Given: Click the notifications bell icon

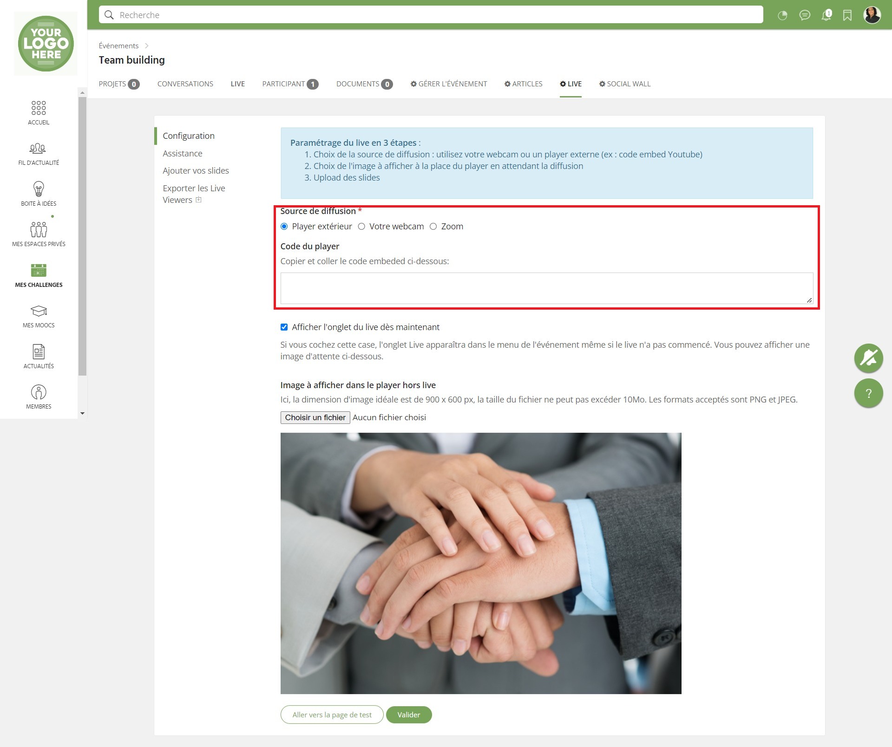Looking at the screenshot, I should point(826,15).
